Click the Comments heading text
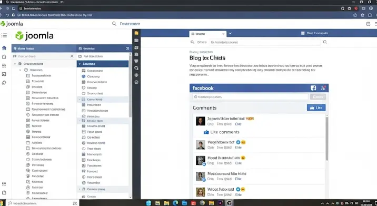 coord(205,108)
